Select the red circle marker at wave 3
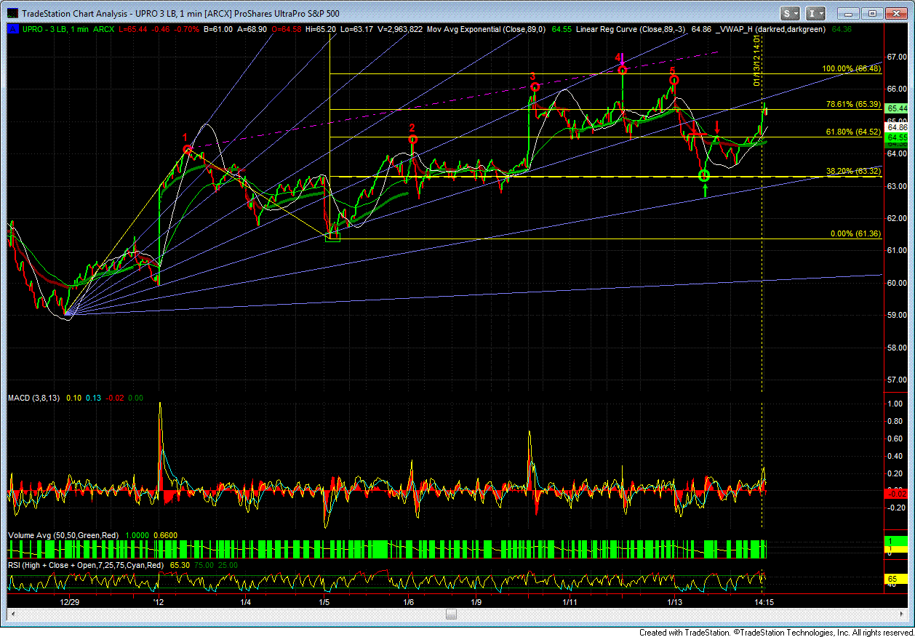The image size is (915, 637). [535, 87]
